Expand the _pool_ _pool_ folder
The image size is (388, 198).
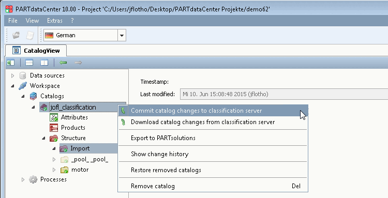(x=54, y=159)
